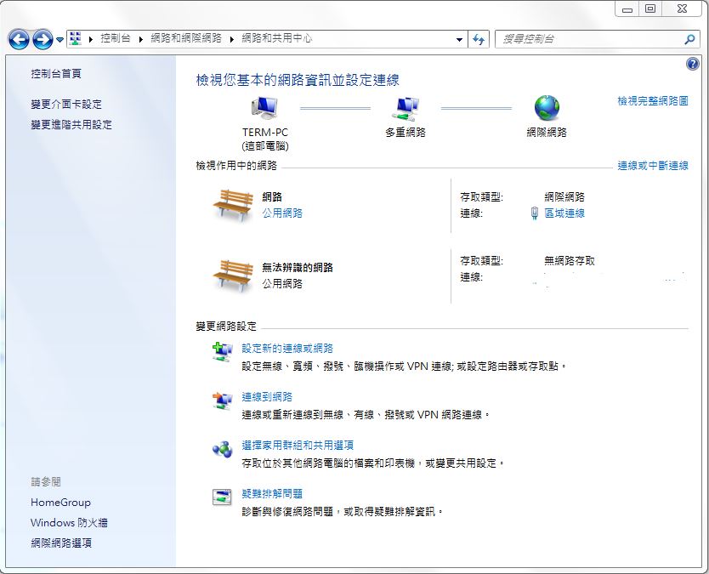Viewport: 709px width, 574px height.
Task: Open Windows 防火牆 from the sidebar
Action: tap(69, 523)
